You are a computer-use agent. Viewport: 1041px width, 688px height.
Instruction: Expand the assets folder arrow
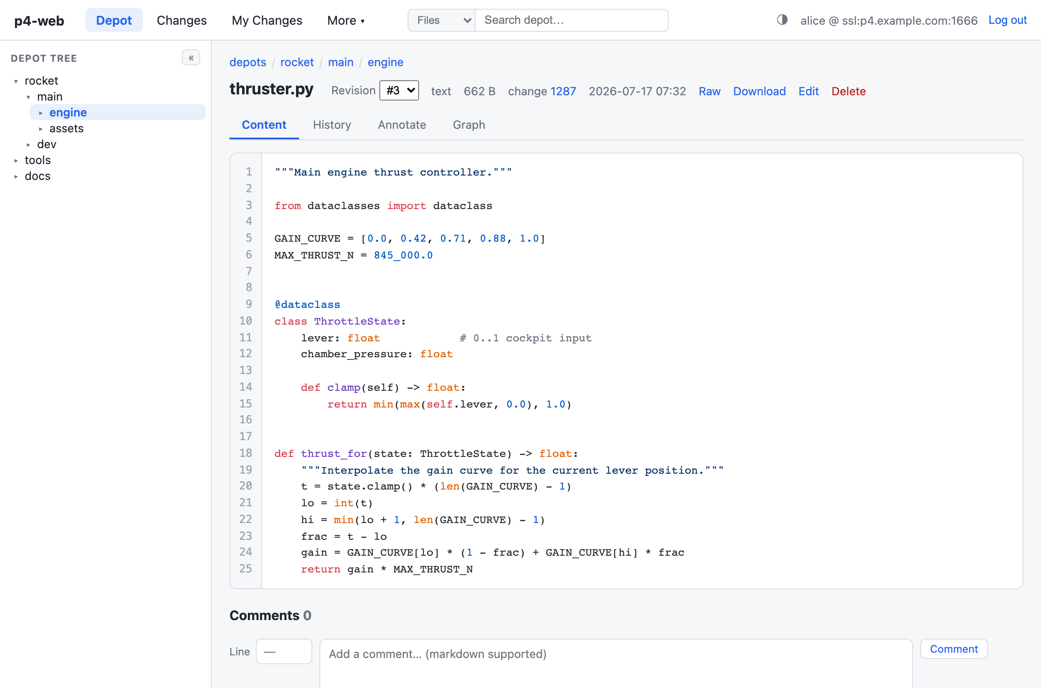[x=41, y=129]
